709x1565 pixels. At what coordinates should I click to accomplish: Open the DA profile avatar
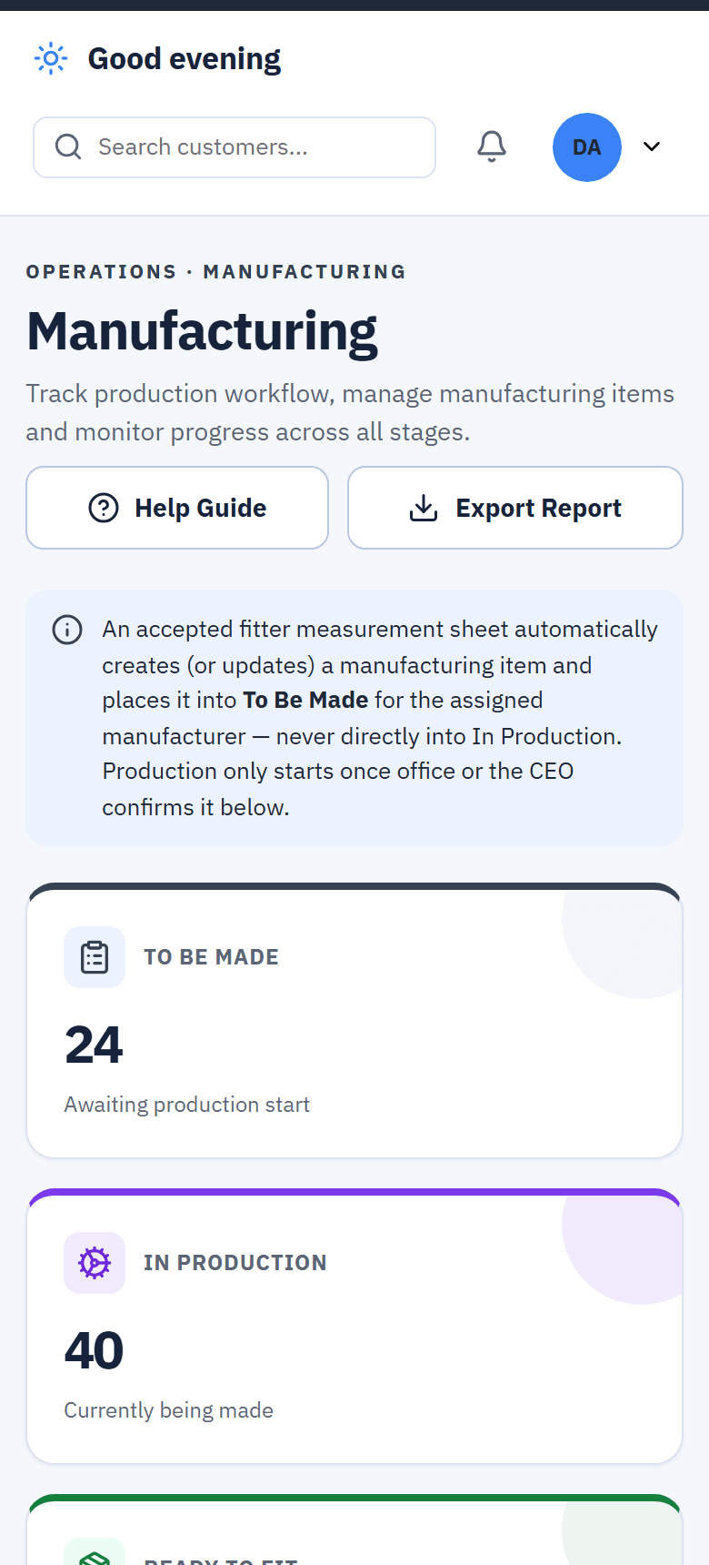(587, 147)
